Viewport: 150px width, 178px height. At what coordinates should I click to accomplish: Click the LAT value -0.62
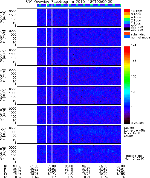click(17, 177)
